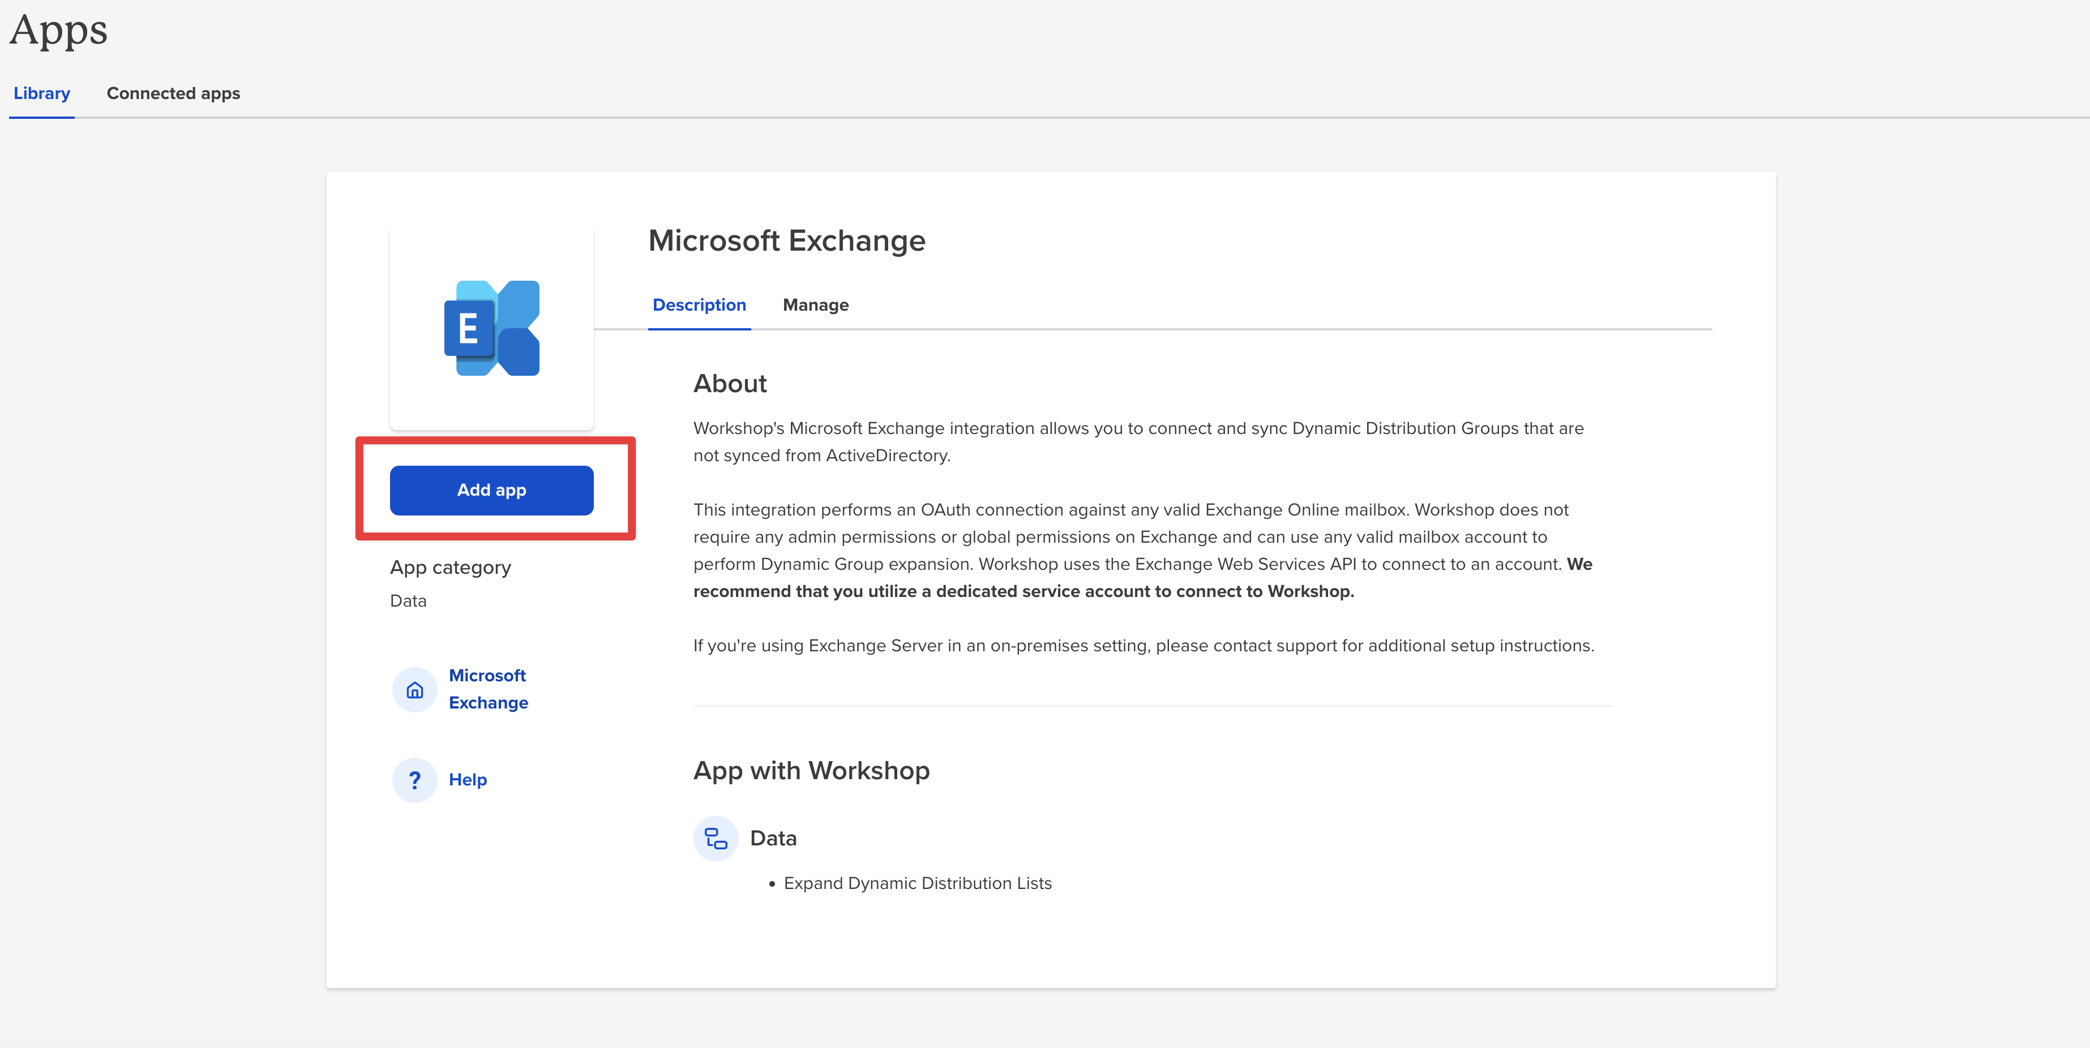
Task: Click the About section heading
Action: point(729,384)
